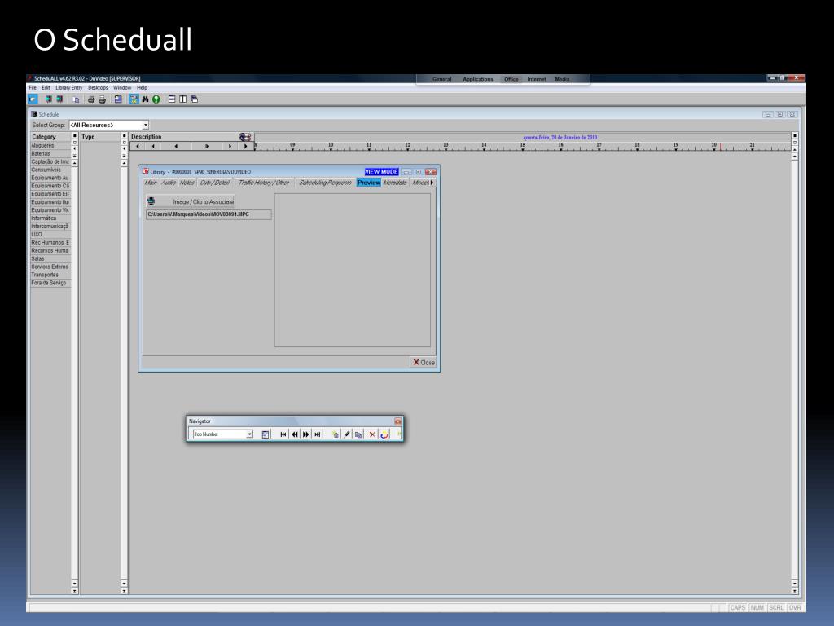Switch to the Audio tab in Library
The width and height of the screenshot is (834, 626).
(168, 183)
